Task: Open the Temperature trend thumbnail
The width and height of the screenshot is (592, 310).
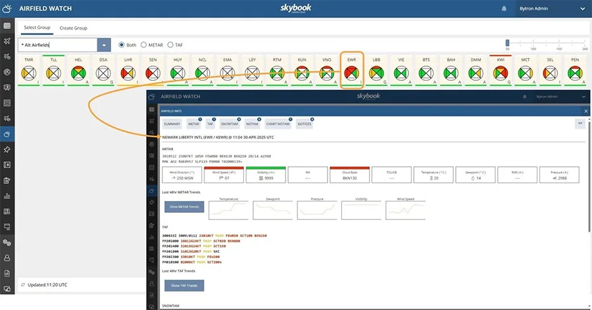Action: point(228,209)
